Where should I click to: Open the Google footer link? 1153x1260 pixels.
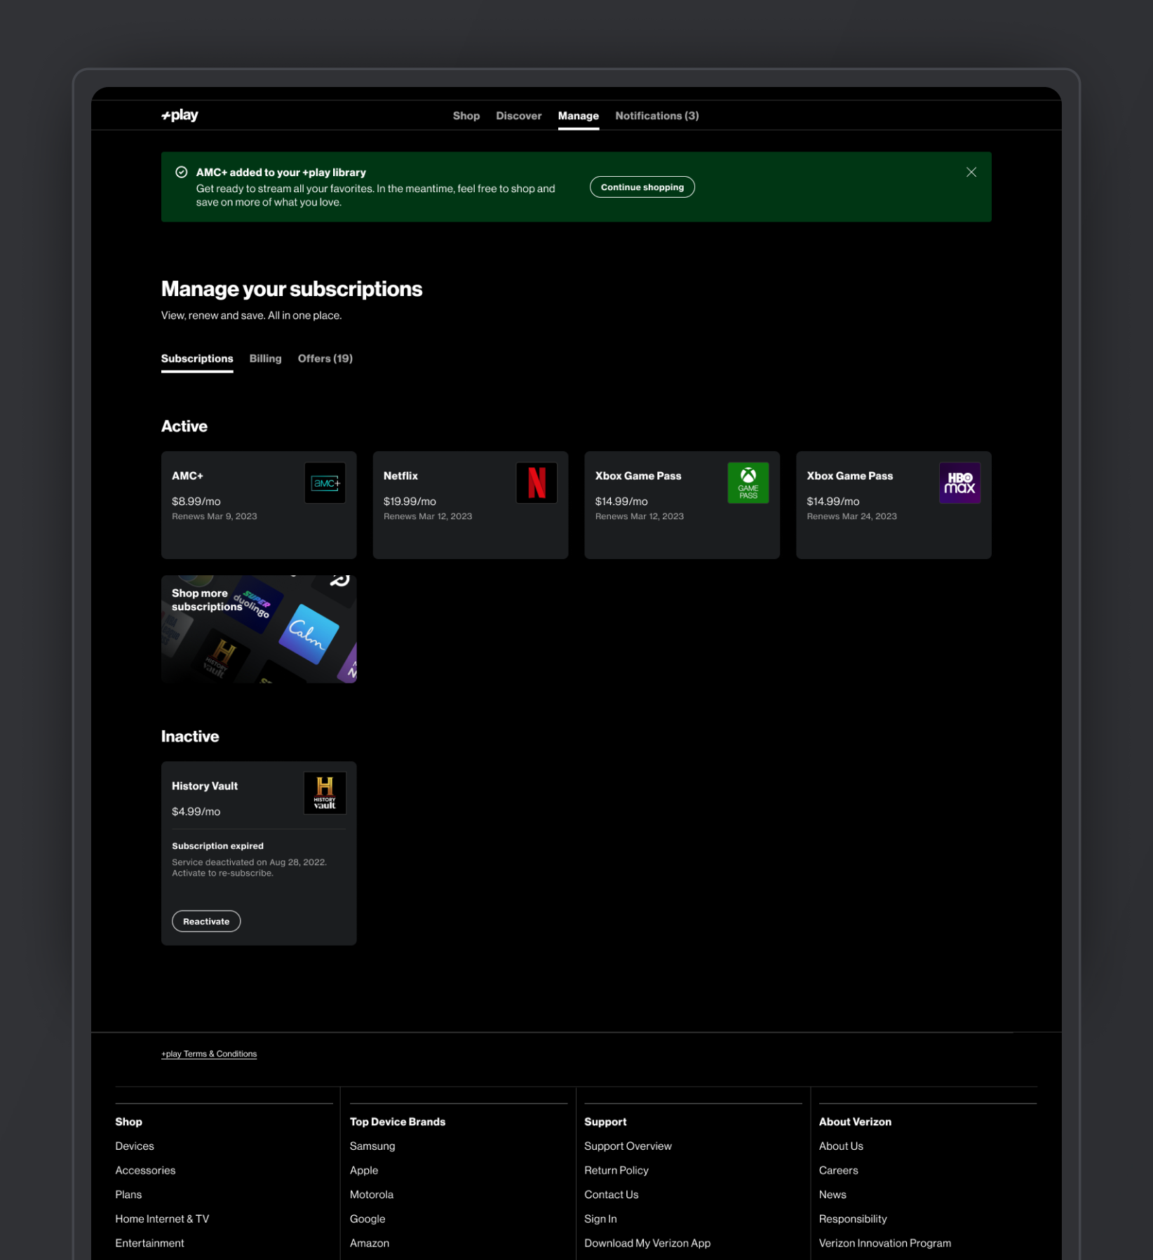[368, 1219]
